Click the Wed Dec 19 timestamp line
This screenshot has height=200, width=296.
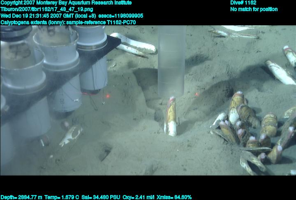(x=72, y=16)
